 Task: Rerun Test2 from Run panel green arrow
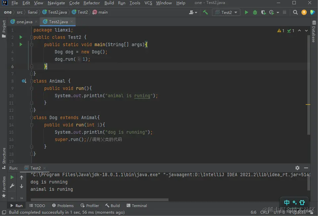[x=12, y=177]
